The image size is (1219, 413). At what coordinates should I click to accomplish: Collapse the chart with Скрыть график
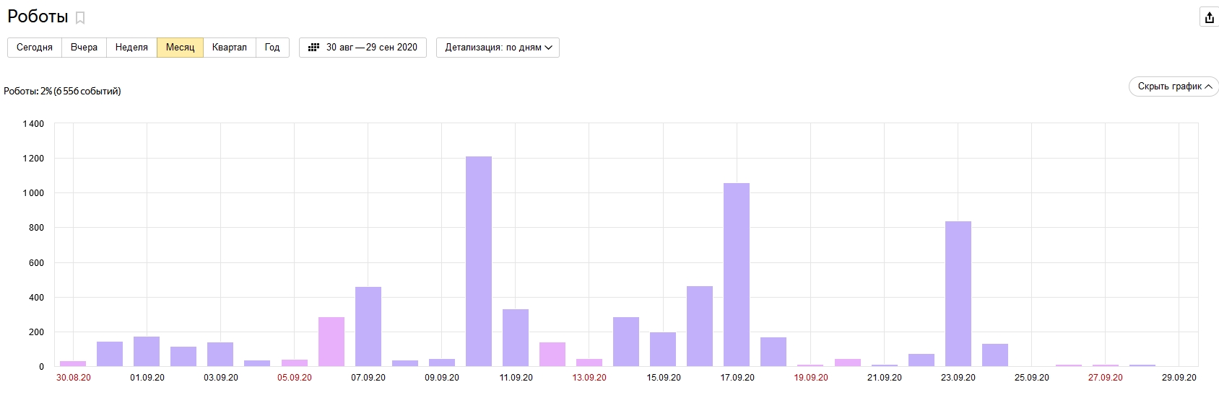1174,86
